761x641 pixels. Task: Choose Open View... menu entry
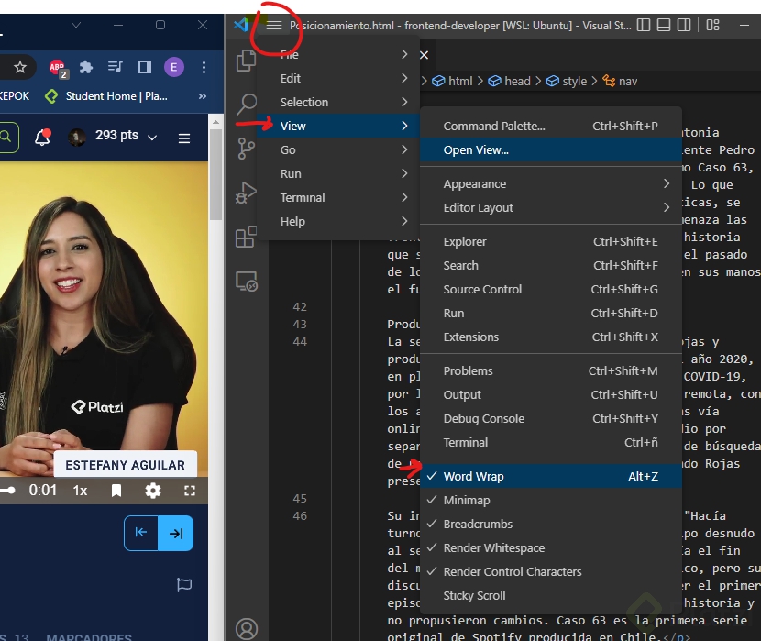tap(551, 150)
